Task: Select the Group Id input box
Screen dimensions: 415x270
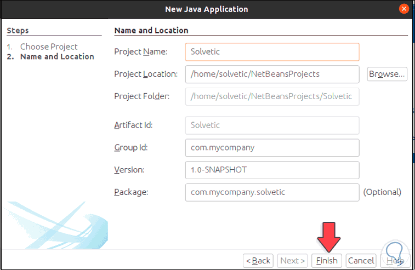Action: 272,147
